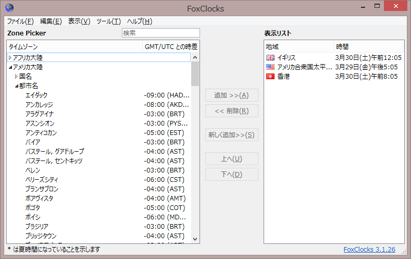Expand the アフリカ大陸 tree node

point(10,58)
